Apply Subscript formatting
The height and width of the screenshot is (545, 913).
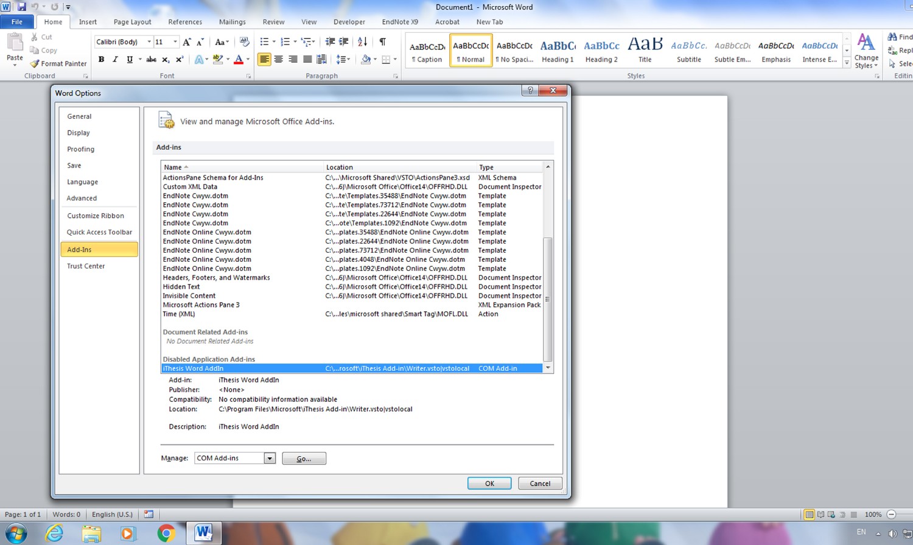tap(166, 60)
